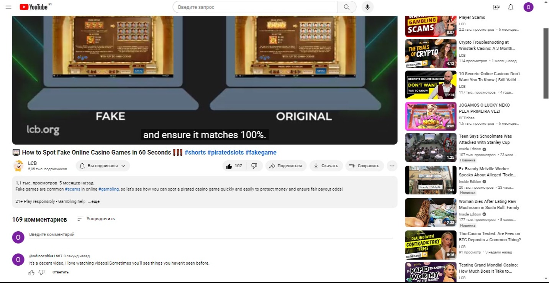Viewport: 549px width, 283px height.
Task: Like the video with thumbs up
Action: [234, 166]
